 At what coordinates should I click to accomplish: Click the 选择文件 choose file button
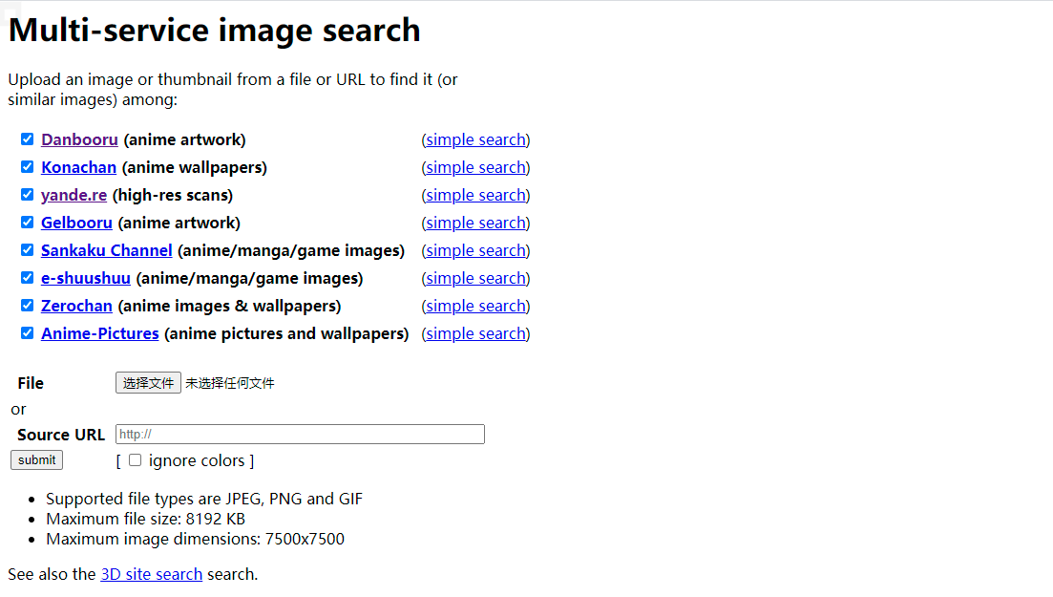click(x=148, y=382)
